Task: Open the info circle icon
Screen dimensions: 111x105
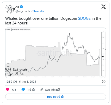Action: coord(104,82)
